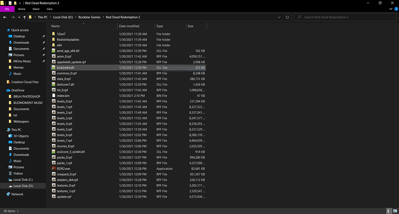Click the index.bin file icon
This screenshot has height=214, width=399.
[x=54, y=95]
